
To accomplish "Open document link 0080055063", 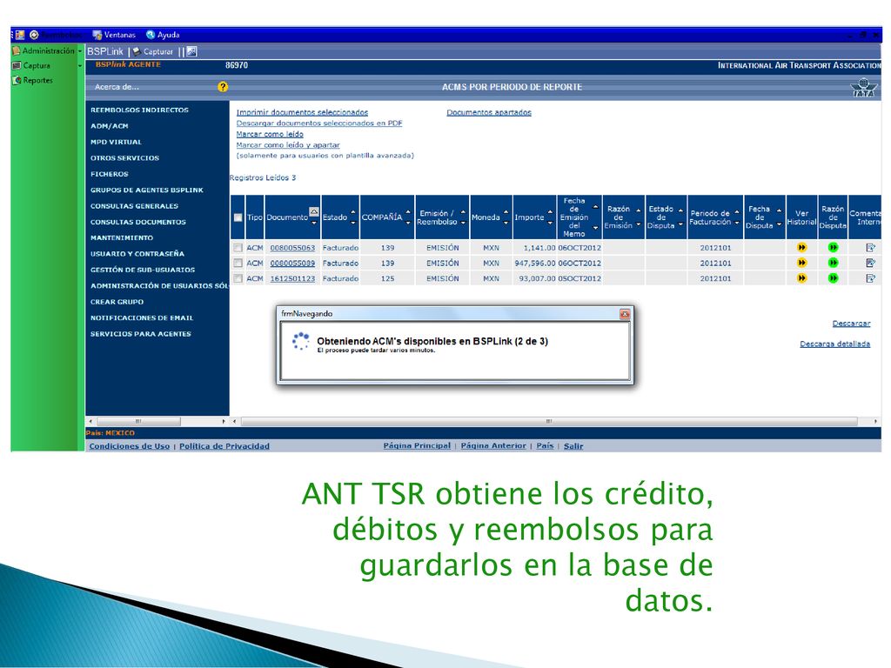I will [x=292, y=248].
